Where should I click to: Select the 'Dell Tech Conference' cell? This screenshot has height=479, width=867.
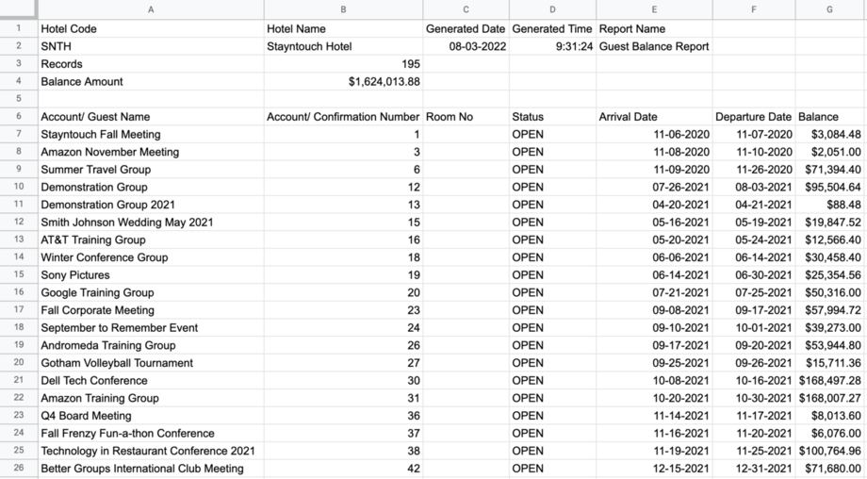151,381
